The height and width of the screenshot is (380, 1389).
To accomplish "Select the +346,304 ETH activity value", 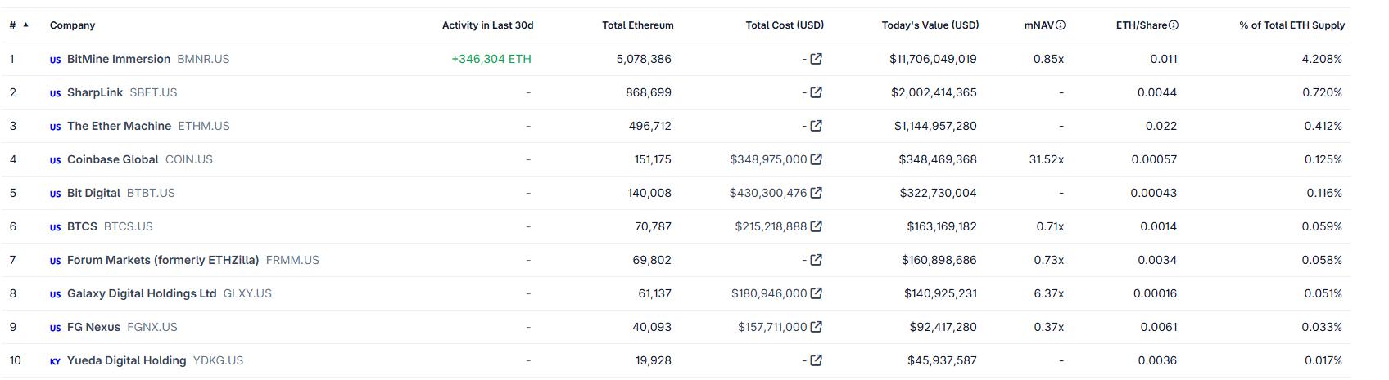I will click(x=491, y=59).
